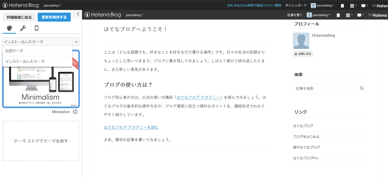Open notifications bubble in preview header

point(360,15)
